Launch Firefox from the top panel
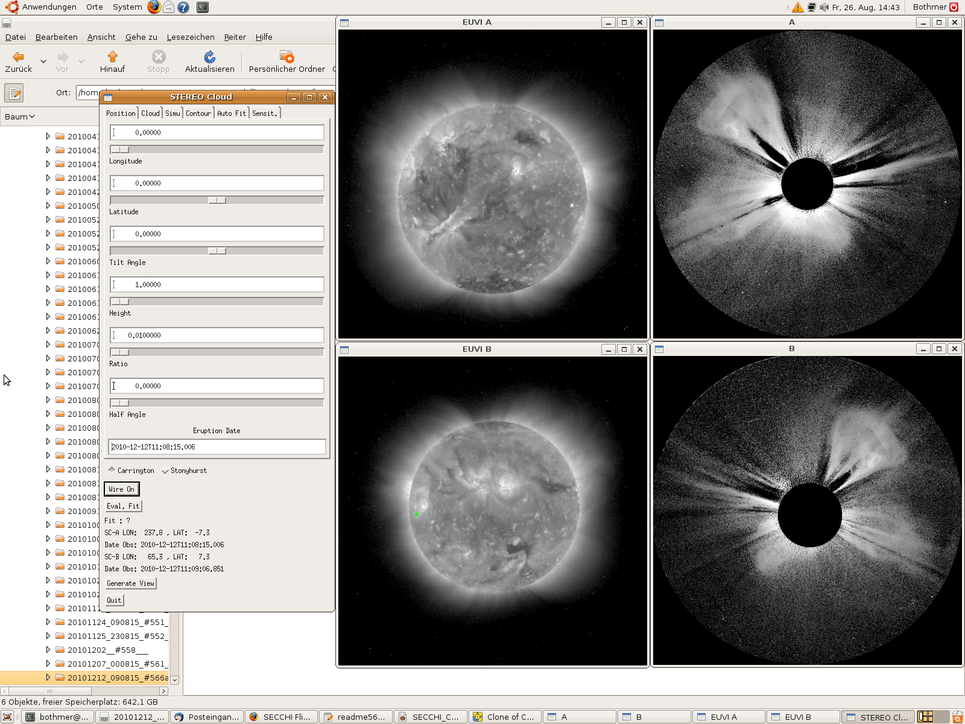This screenshot has height=724, width=965. (154, 7)
